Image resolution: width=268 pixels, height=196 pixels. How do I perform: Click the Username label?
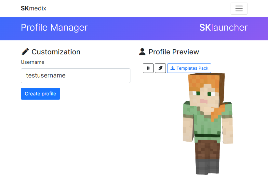point(33,62)
